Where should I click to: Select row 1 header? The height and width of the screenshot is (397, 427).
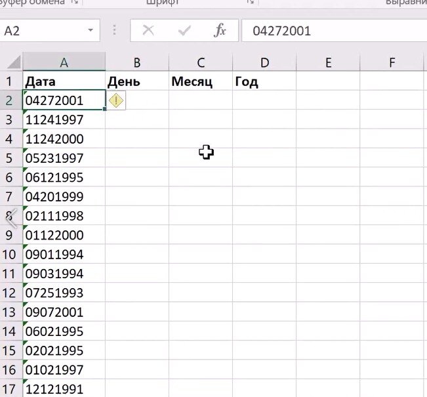click(11, 81)
